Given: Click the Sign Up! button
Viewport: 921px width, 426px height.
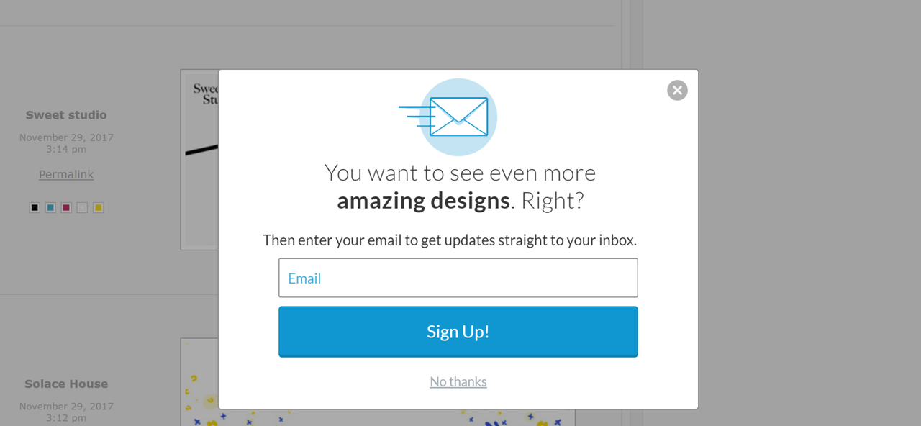Looking at the screenshot, I should (x=458, y=331).
